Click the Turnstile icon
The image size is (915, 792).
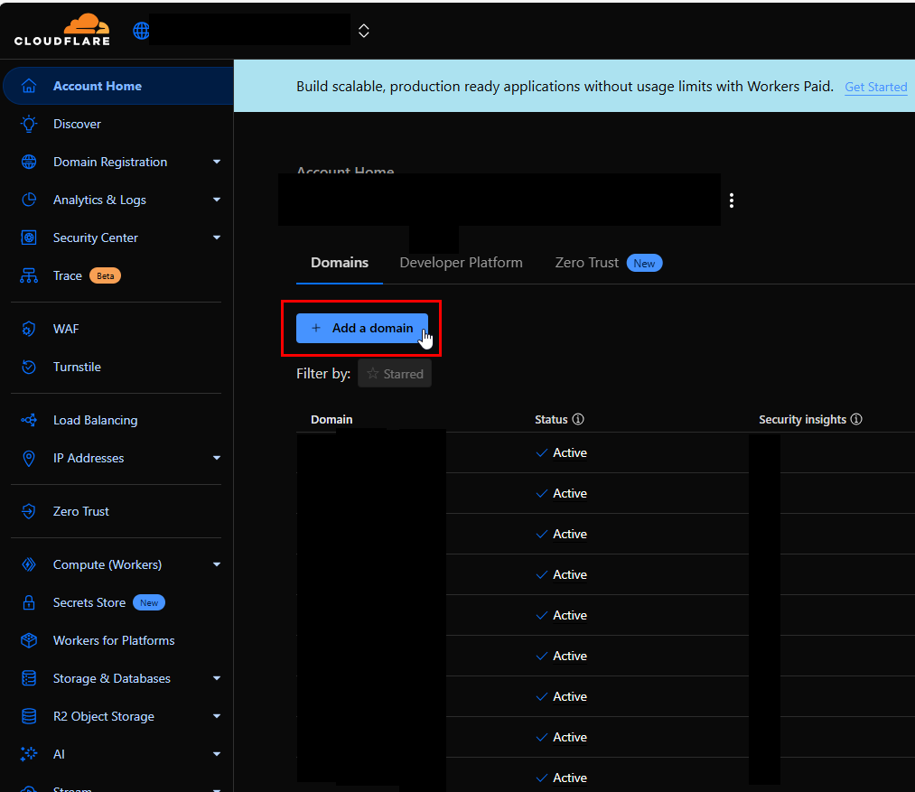pos(29,367)
